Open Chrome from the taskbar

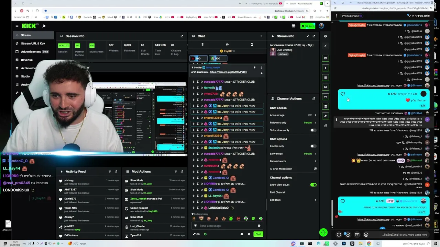[369, 244]
